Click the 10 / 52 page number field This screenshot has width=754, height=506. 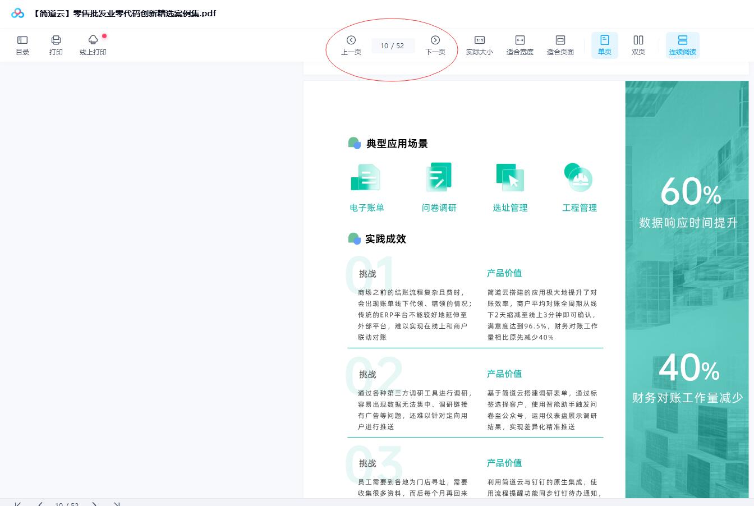pos(393,45)
